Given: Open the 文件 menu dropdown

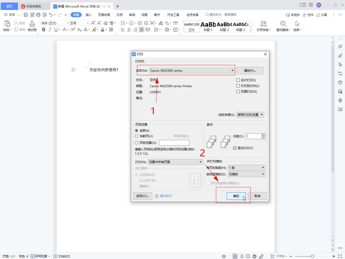Looking at the screenshot, I should [x=11, y=15].
